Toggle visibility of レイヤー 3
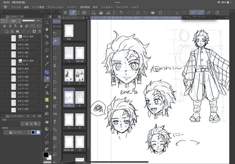 [3, 103]
